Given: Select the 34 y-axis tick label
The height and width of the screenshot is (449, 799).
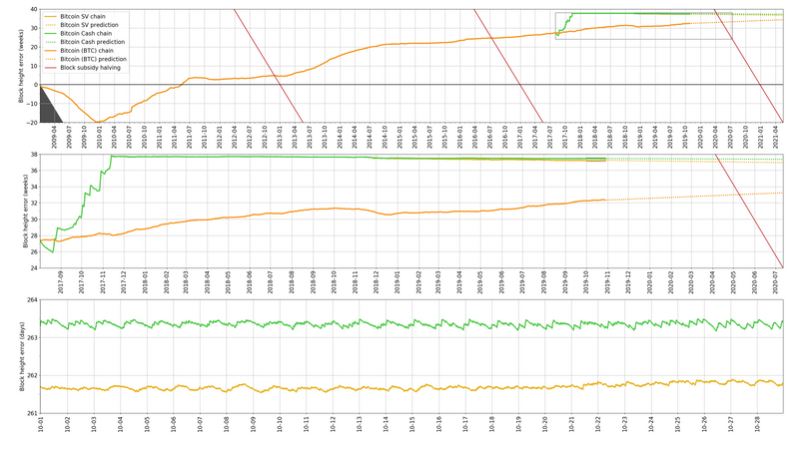Looking at the screenshot, I should coord(34,187).
